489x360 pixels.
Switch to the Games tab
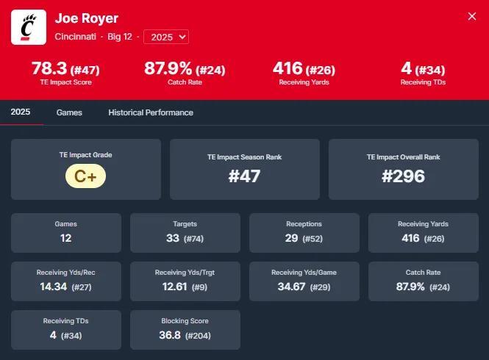click(x=69, y=112)
